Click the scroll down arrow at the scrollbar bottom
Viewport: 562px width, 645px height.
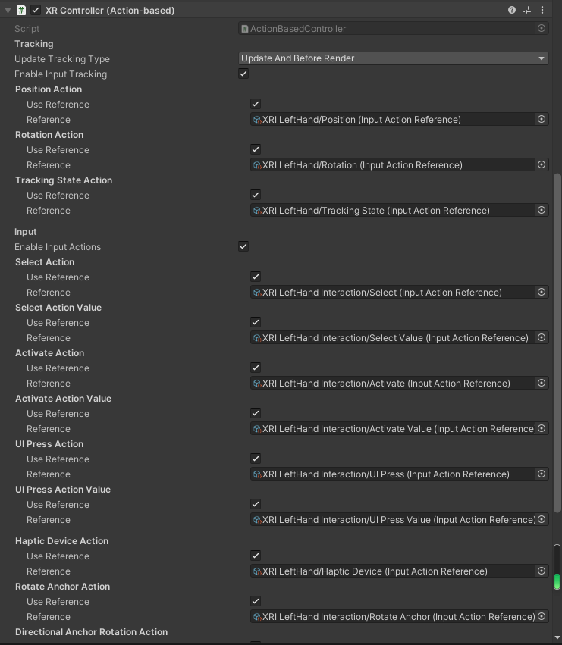point(557,638)
